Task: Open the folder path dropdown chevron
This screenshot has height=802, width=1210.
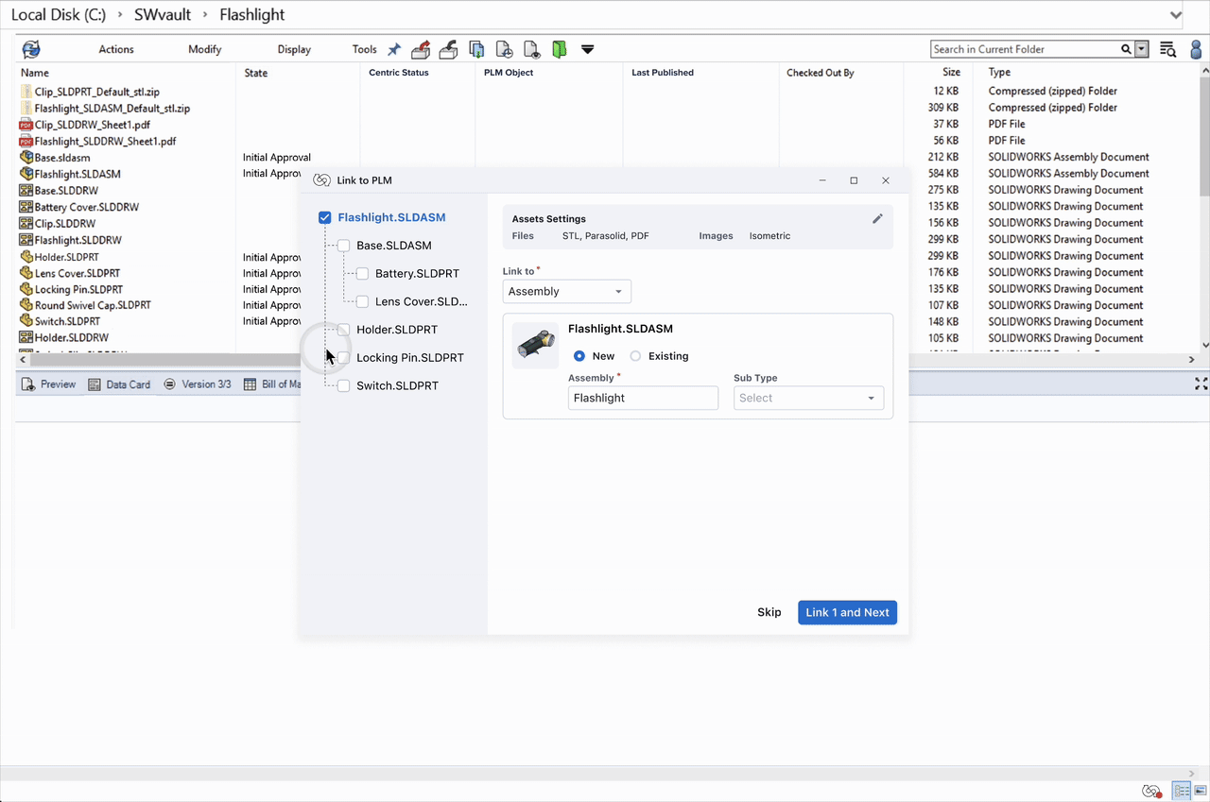Action: tap(1176, 15)
